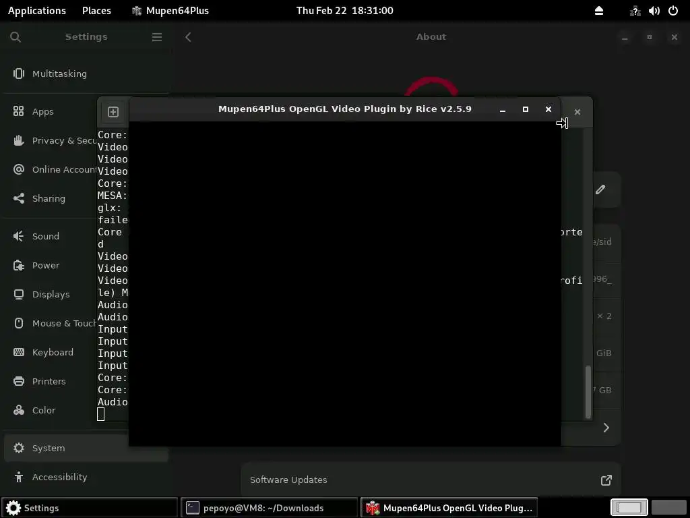Click the Power battery icon
This screenshot has height=518, width=690.
[18, 266]
